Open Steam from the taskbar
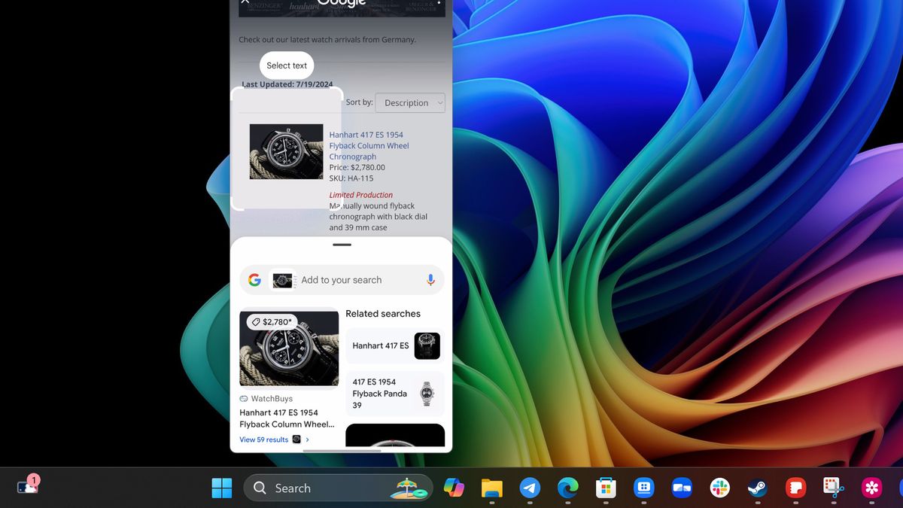The image size is (903, 508). click(757, 488)
